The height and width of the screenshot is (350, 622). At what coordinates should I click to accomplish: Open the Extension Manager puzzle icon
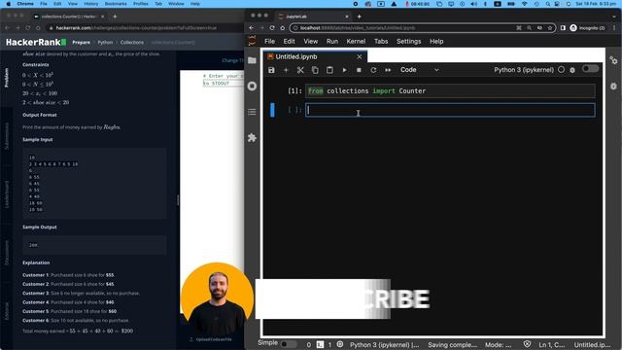click(252, 138)
